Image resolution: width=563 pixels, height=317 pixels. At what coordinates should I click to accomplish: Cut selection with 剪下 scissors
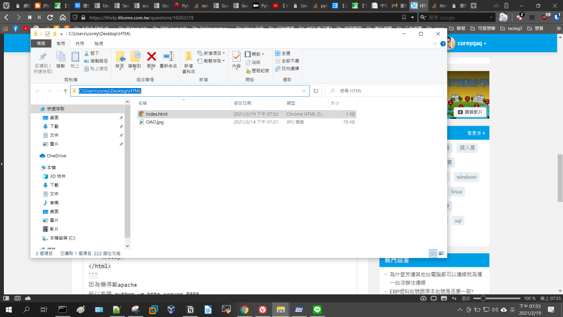(x=92, y=53)
